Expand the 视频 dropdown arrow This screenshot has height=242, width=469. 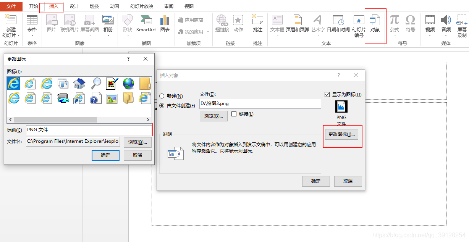[430, 35]
